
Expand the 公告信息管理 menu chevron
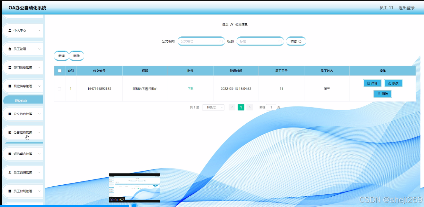click(39, 132)
